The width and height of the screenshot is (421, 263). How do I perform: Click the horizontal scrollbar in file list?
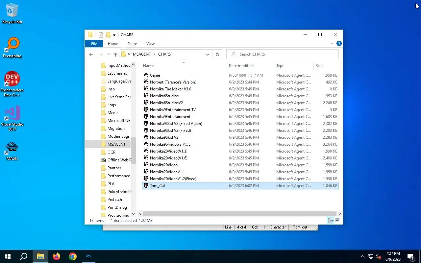[240, 214]
